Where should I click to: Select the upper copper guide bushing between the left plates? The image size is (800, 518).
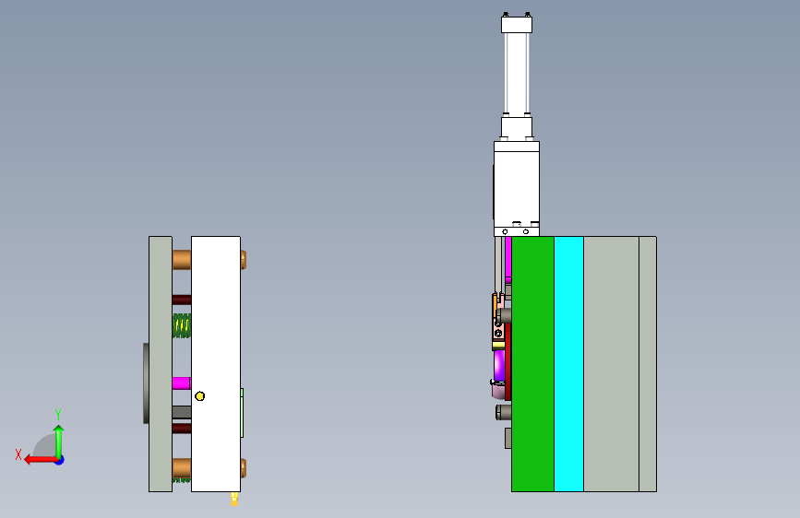click(182, 260)
